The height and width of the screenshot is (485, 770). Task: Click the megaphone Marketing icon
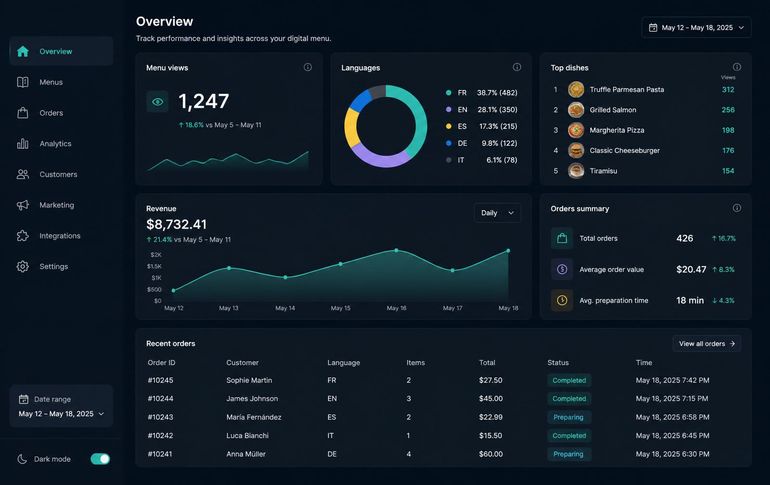(23, 205)
